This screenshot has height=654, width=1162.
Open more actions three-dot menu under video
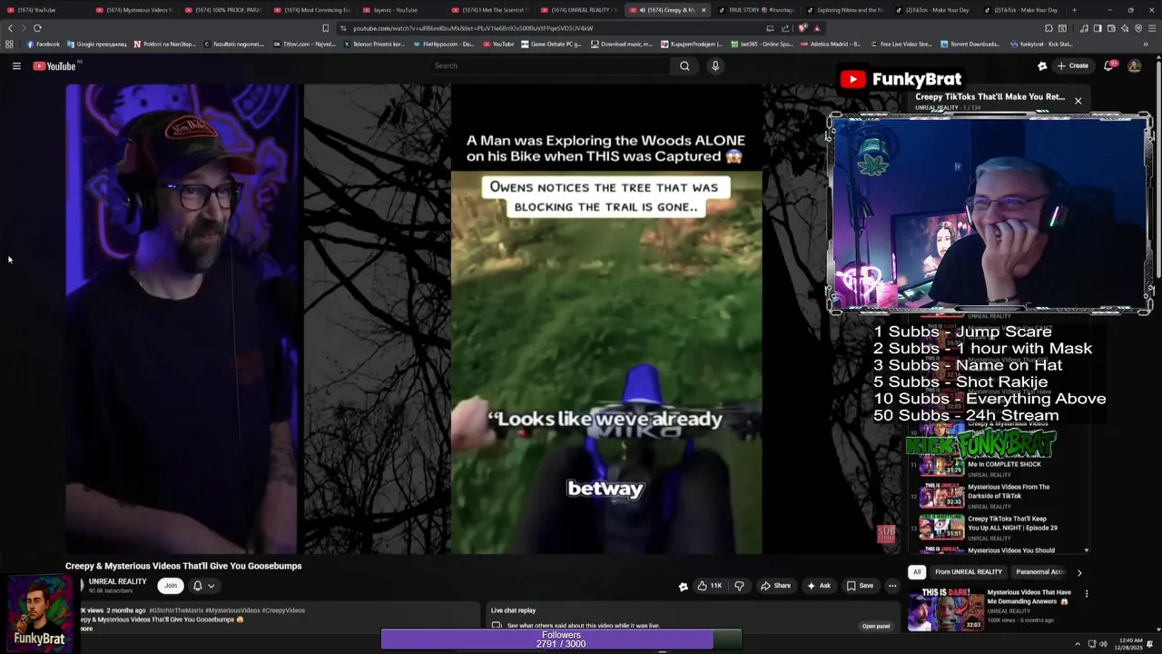pyautogui.click(x=892, y=586)
